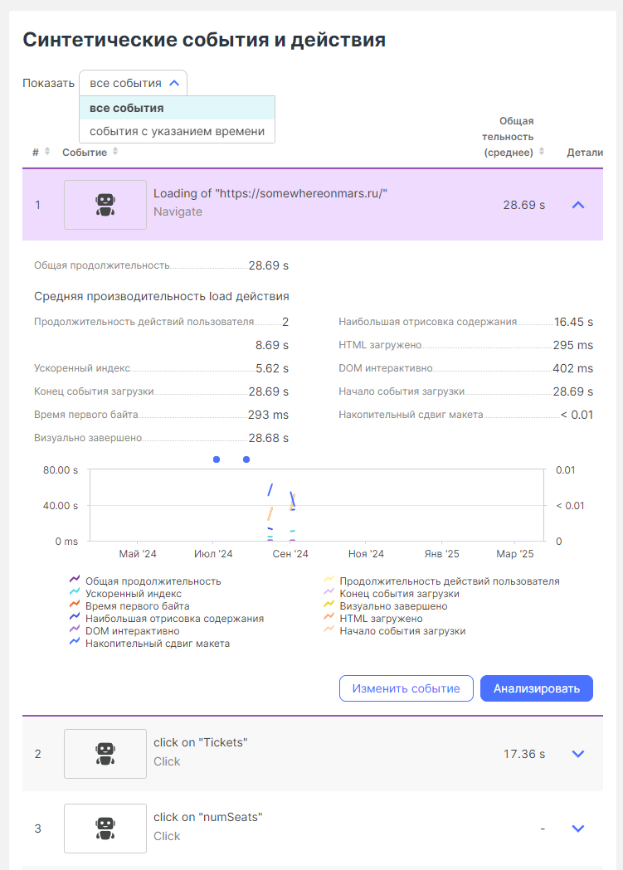
Task: Click "Время первого байта" legend color marker
Action: click(x=75, y=606)
